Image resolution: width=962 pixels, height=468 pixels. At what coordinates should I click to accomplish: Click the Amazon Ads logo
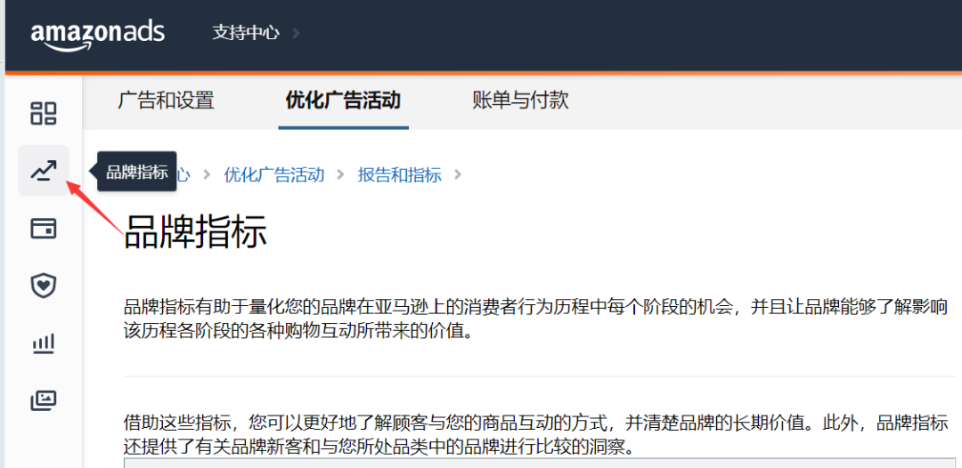click(x=98, y=35)
